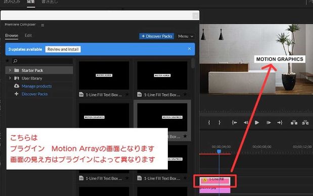Select the MOTION GRAPHICS title in the program monitor

(280, 59)
